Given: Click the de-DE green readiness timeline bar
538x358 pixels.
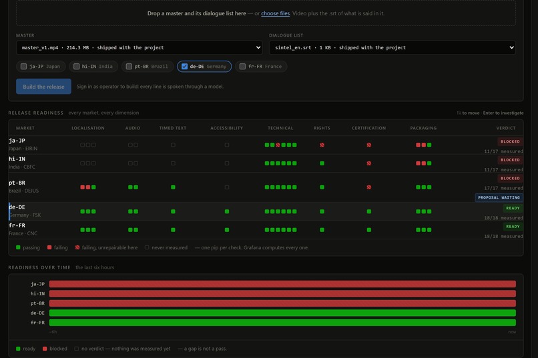Looking at the screenshot, I should [282, 313].
